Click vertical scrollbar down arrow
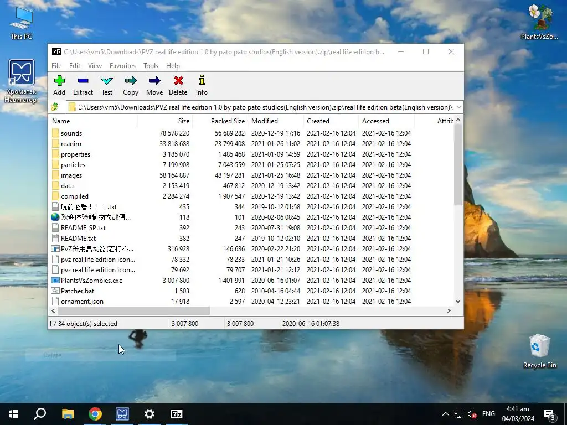This screenshot has height=425, width=567. [x=458, y=302]
